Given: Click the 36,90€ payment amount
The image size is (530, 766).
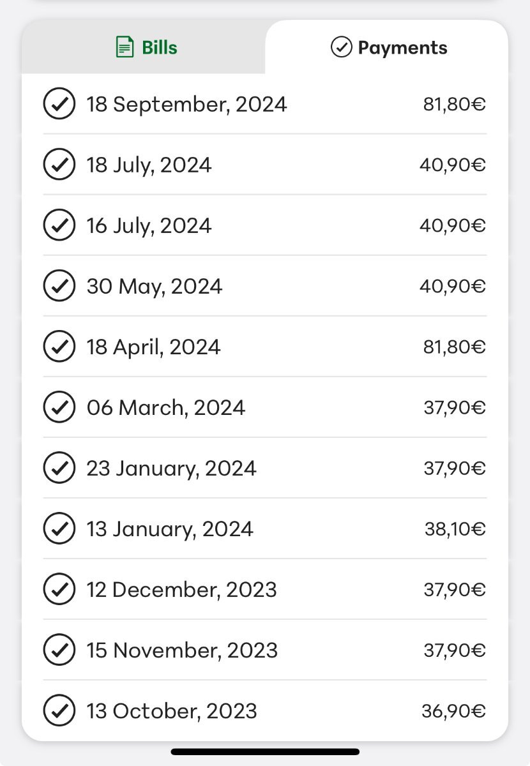Looking at the screenshot, I should click(x=454, y=710).
